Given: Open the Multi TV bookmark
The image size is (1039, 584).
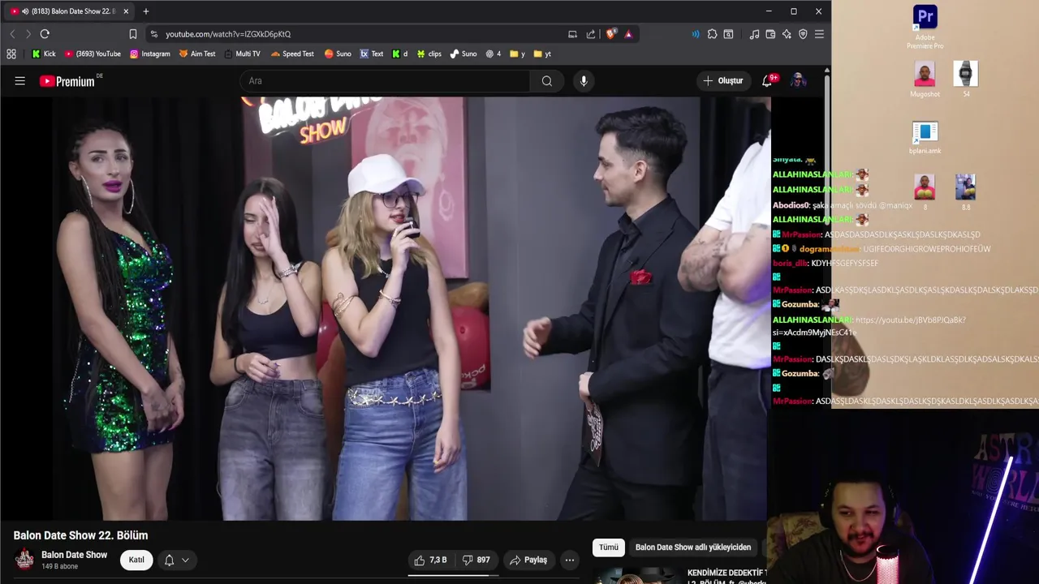Looking at the screenshot, I should (242, 54).
